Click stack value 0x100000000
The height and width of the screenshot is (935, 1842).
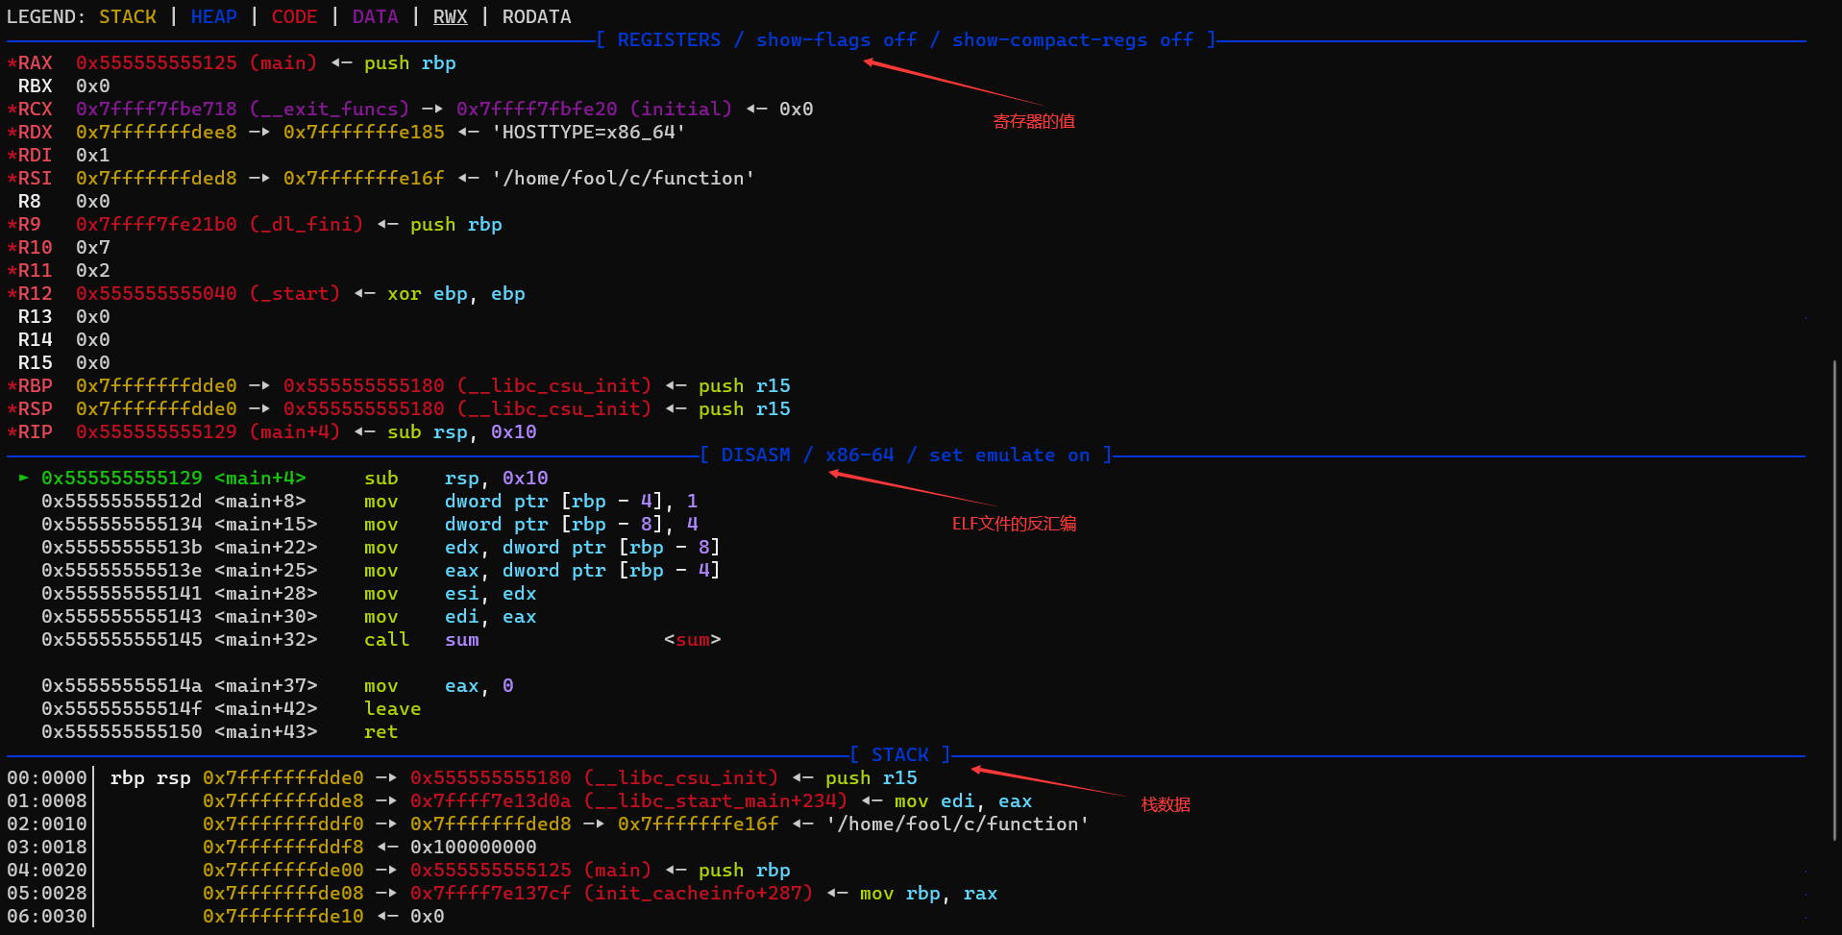[473, 847]
